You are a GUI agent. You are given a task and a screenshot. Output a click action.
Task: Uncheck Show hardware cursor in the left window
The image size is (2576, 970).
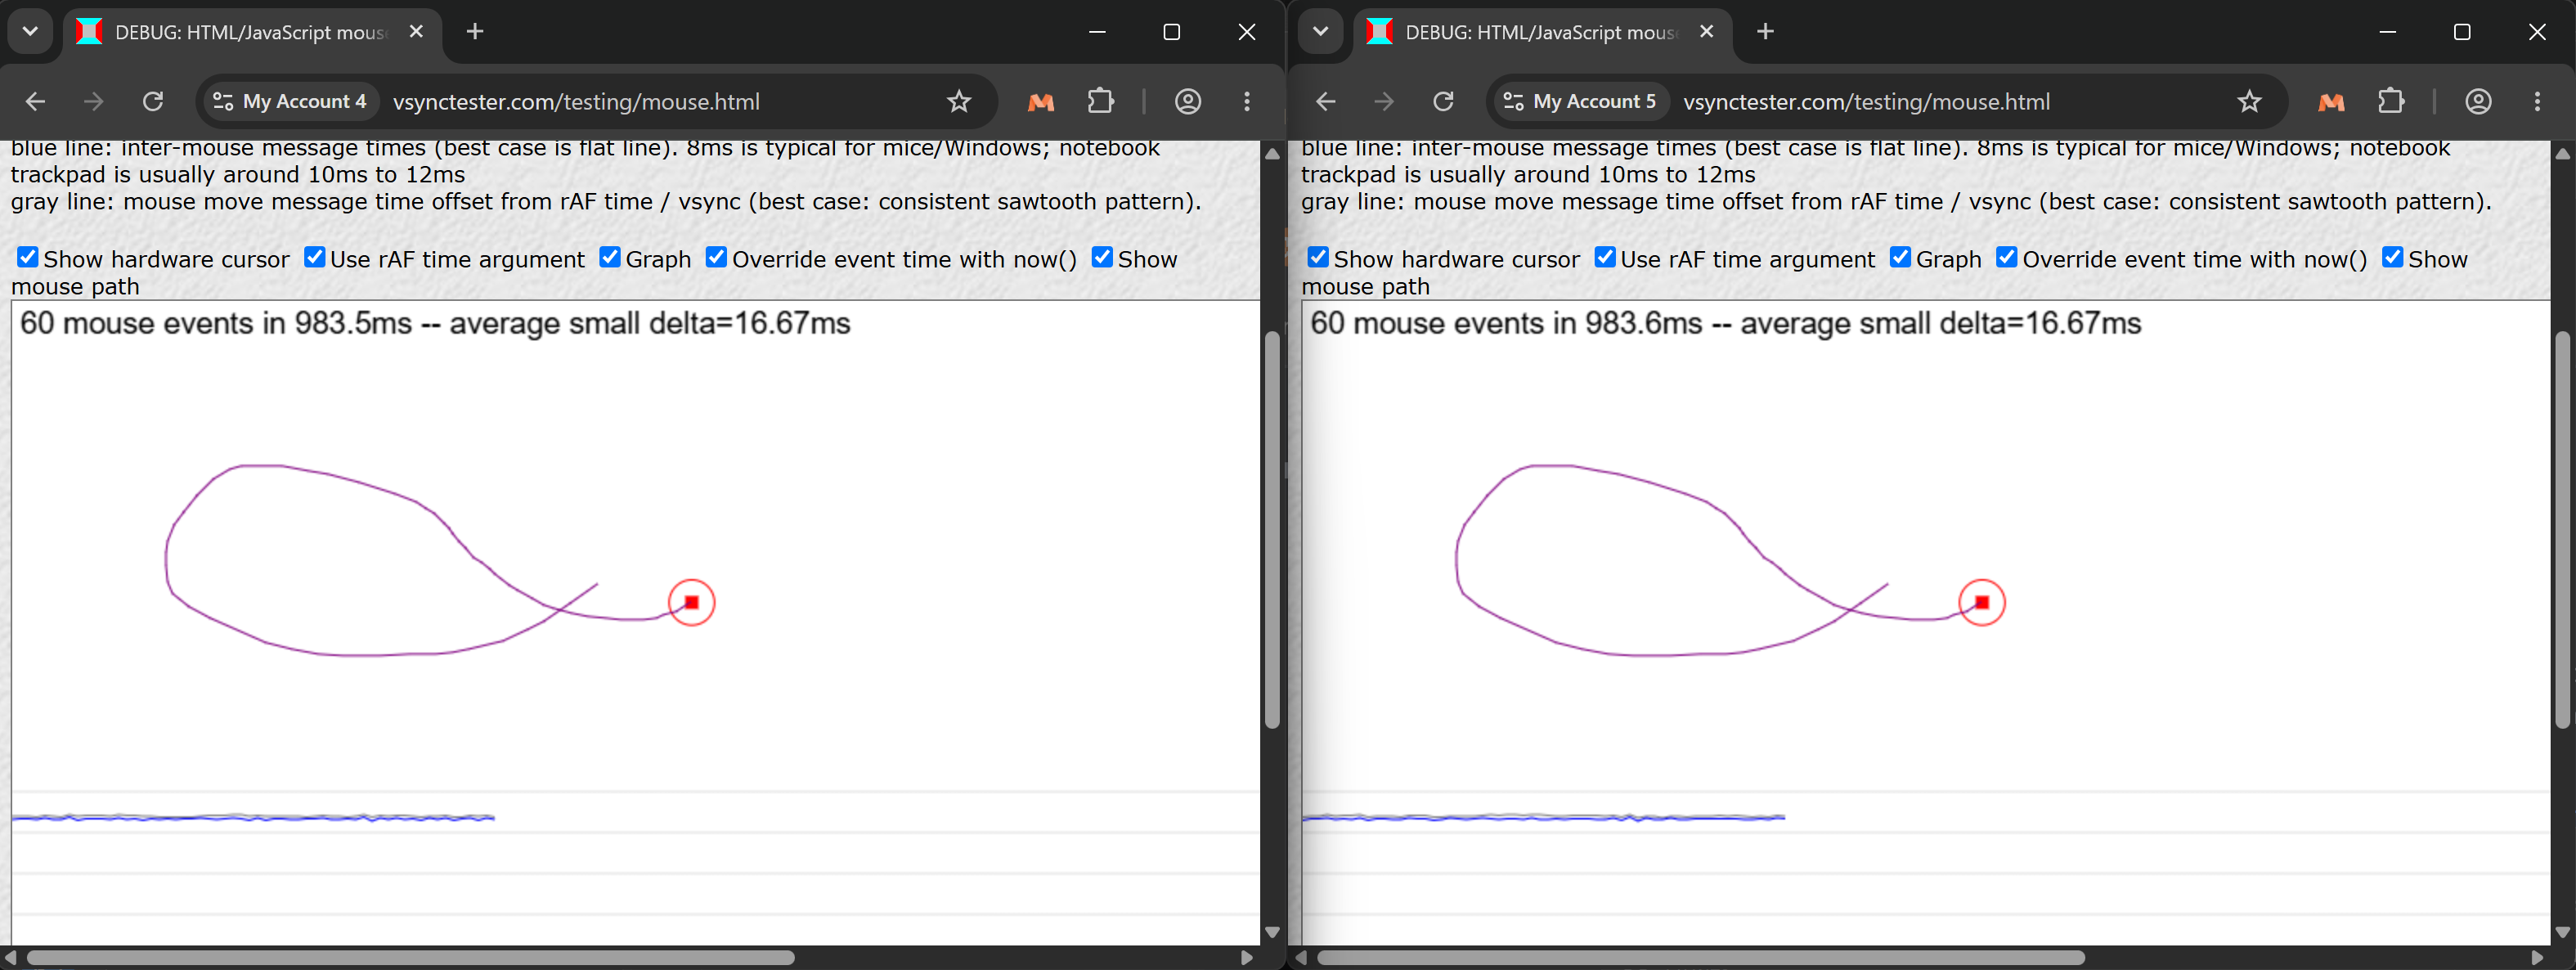tap(28, 257)
